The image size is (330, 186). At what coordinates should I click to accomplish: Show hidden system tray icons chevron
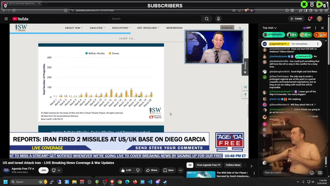(x=298, y=182)
